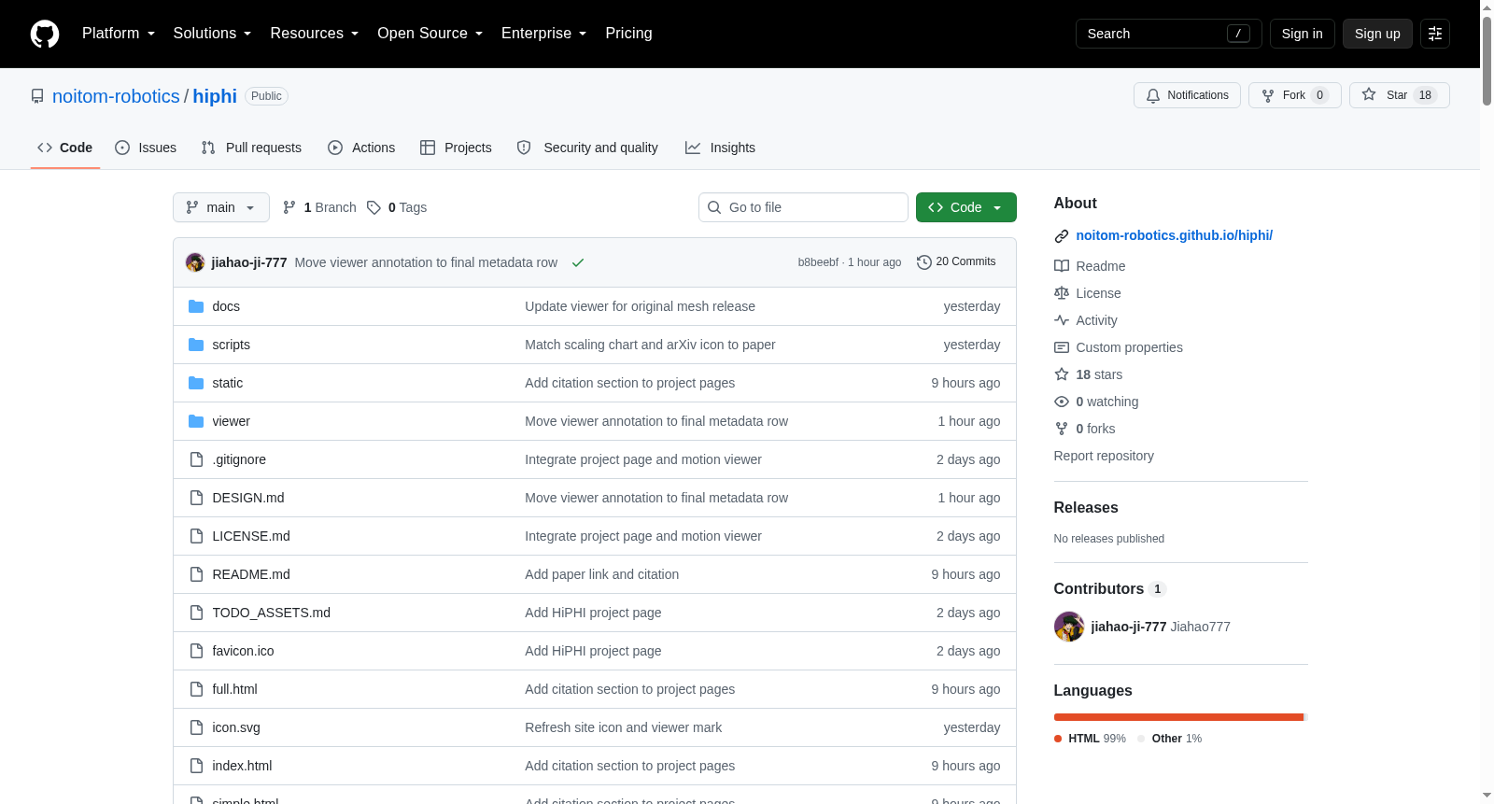Open the noitom-robotics.github.io/hiphi/ link
The width and height of the screenshot is (1494, 804).
click(x=1174, y=235)
